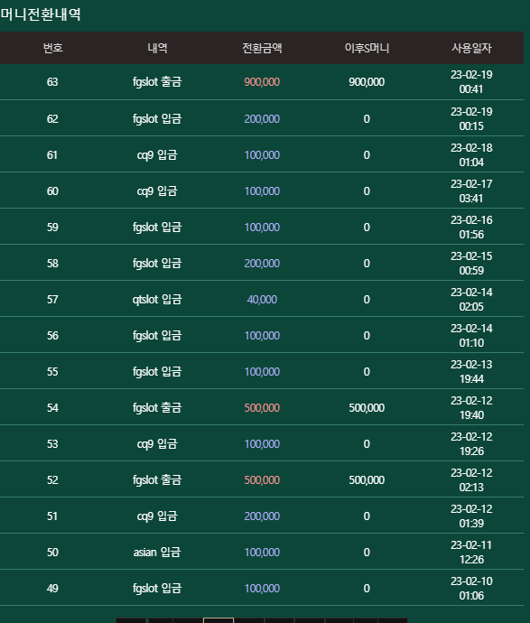This screenshot has height=623, width=530.
Task: Click date 23-02-17 03:41
Action: point(471,191)
